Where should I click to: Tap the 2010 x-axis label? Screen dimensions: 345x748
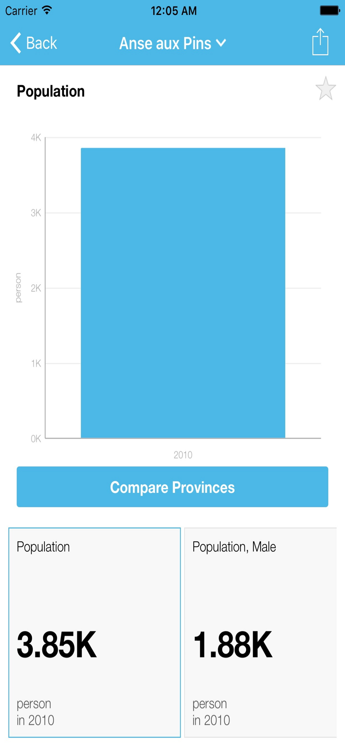coord(183,455)
